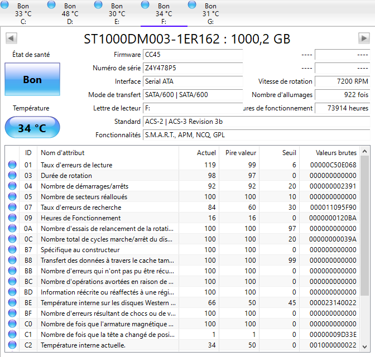Click status orb for attribute BF

12,313
